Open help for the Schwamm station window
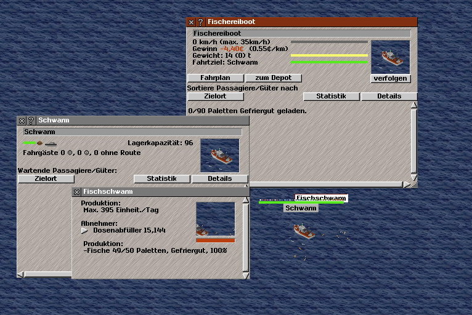 click(x=31, y=121)
